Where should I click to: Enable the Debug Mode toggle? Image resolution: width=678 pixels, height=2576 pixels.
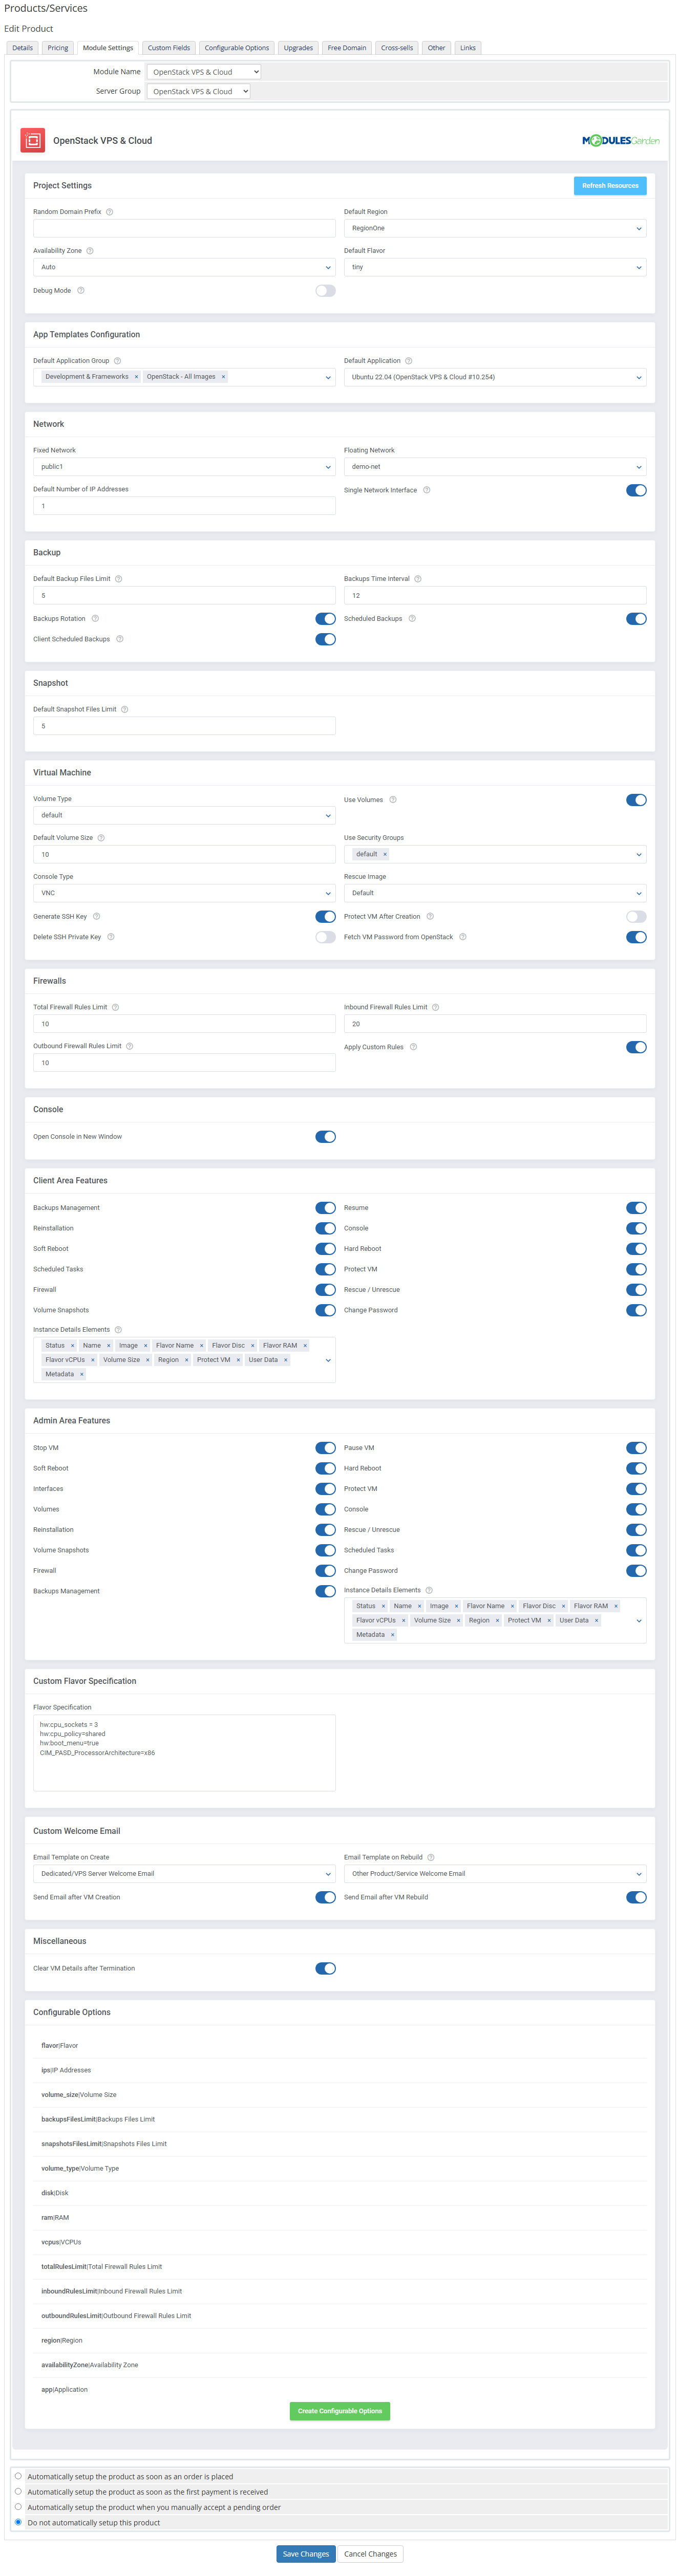pyautogui.click(x=325, y=291)
